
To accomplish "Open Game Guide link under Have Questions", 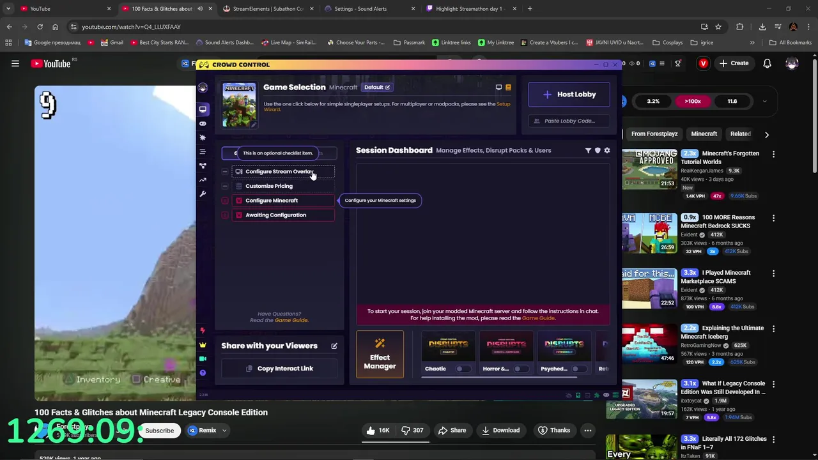I will pyautogui.click(x=291, y=321).
